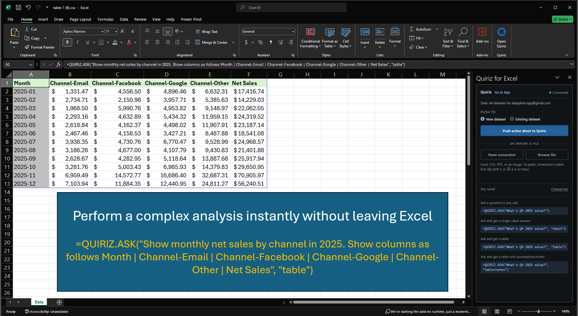
Task: Expand the Name Box dropdown
Action: tap(30, 65)
